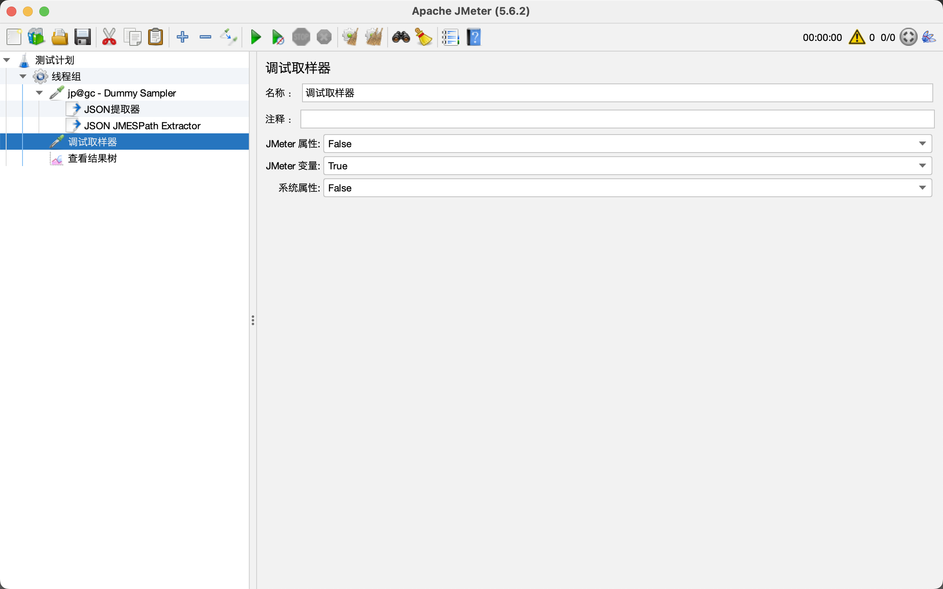Select jp@gc - Dummy Sampler node
Screen dimensions: 943x589
point(122,93)
